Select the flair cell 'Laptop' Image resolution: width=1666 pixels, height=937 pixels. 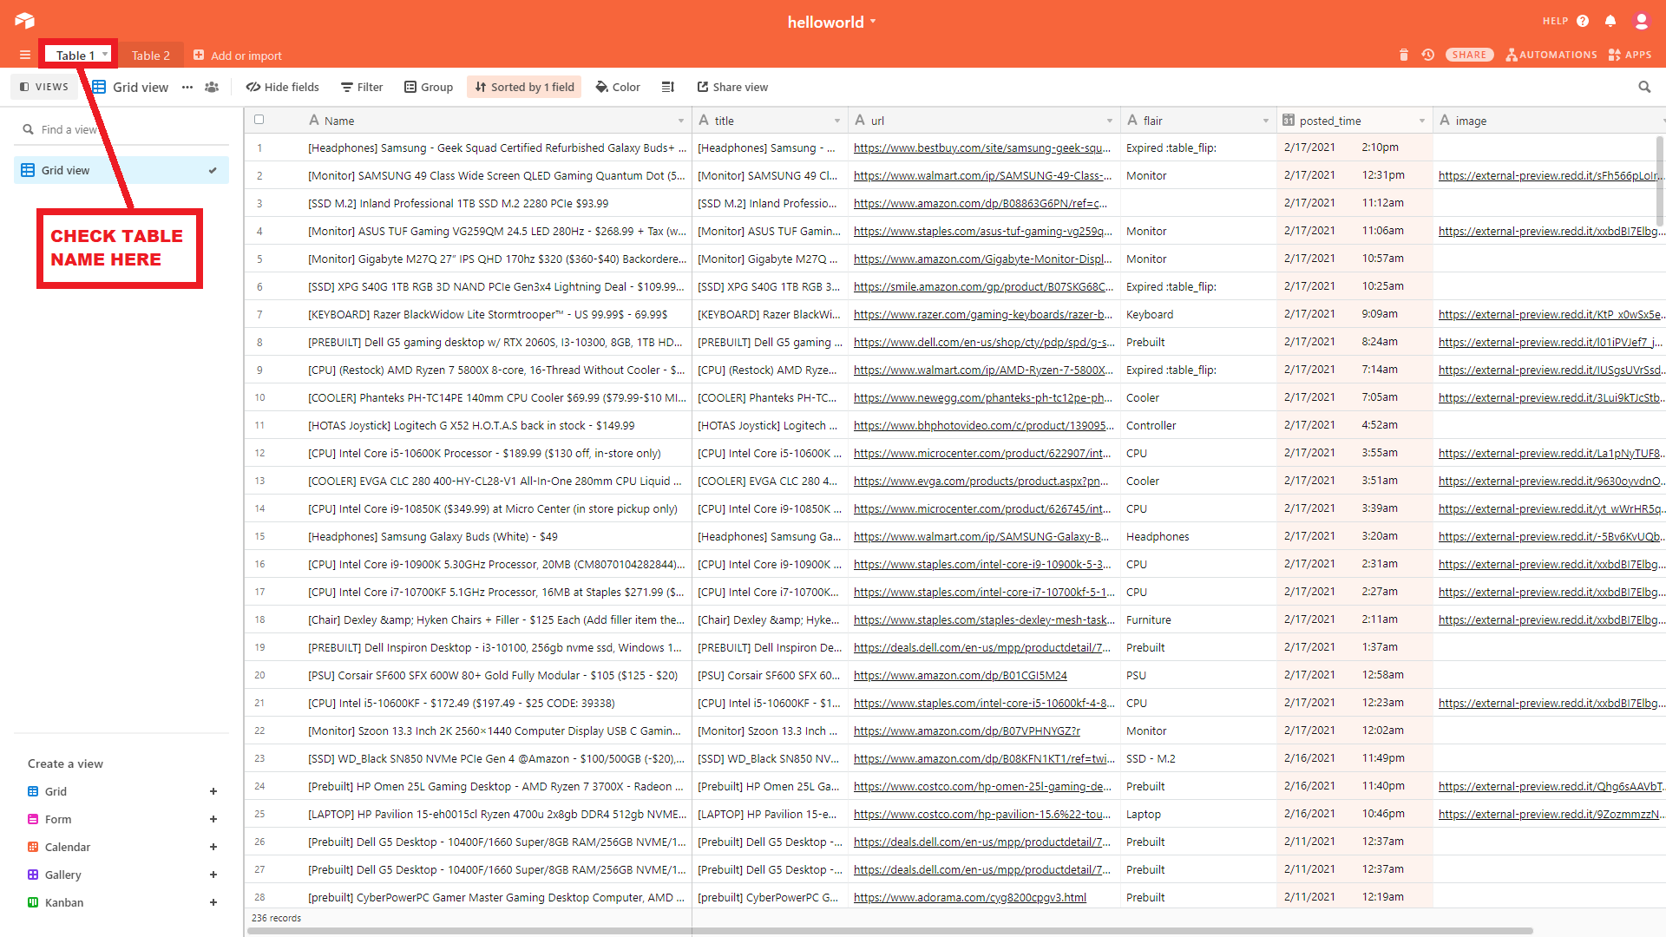[1198, 815]
